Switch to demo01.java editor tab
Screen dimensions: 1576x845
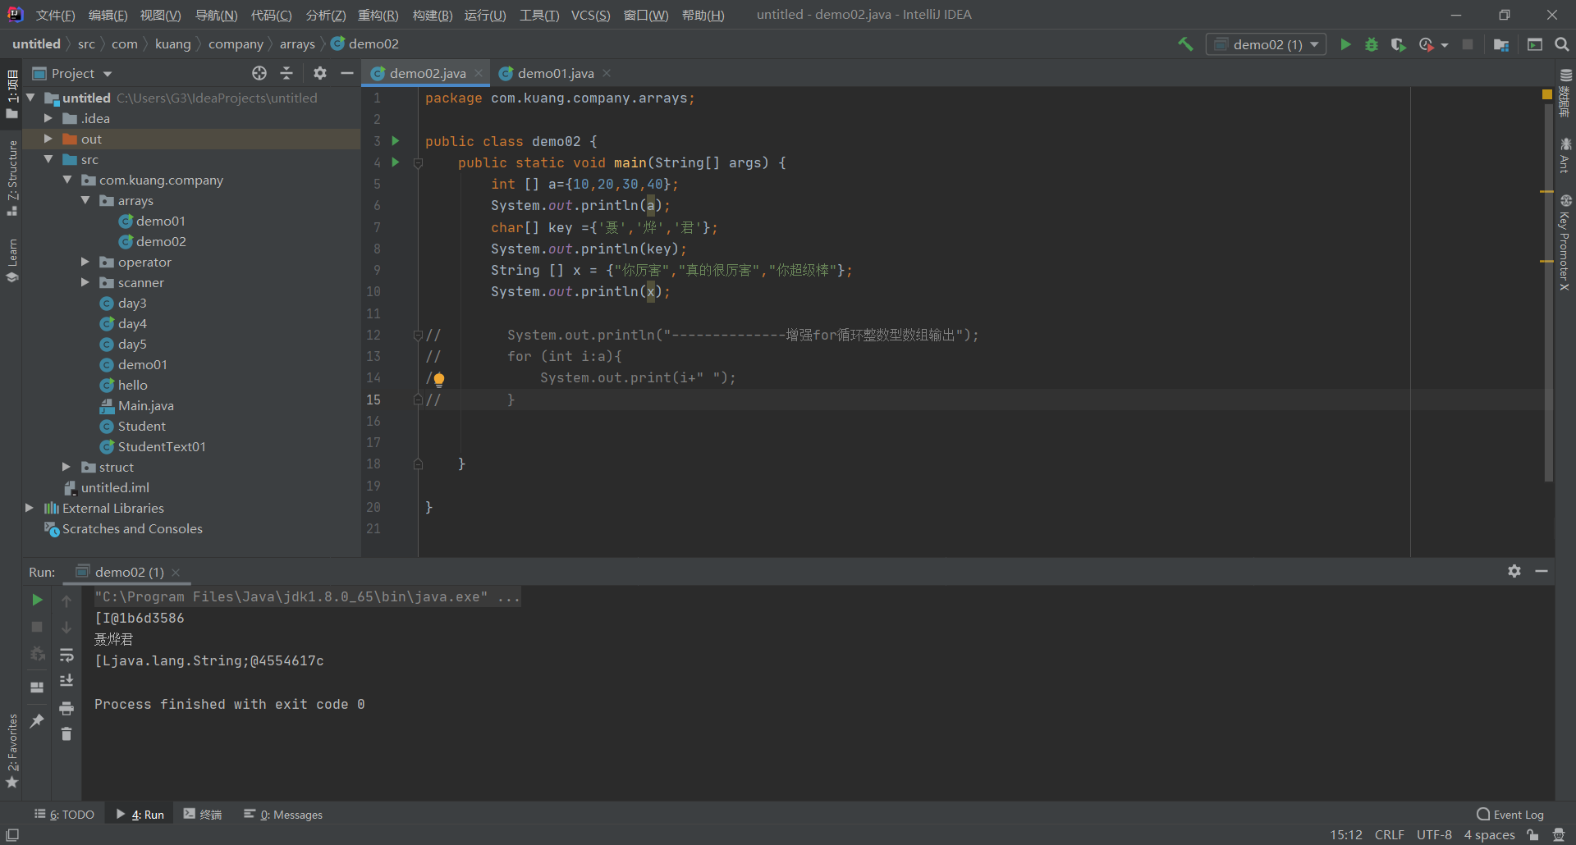[555, 73]
